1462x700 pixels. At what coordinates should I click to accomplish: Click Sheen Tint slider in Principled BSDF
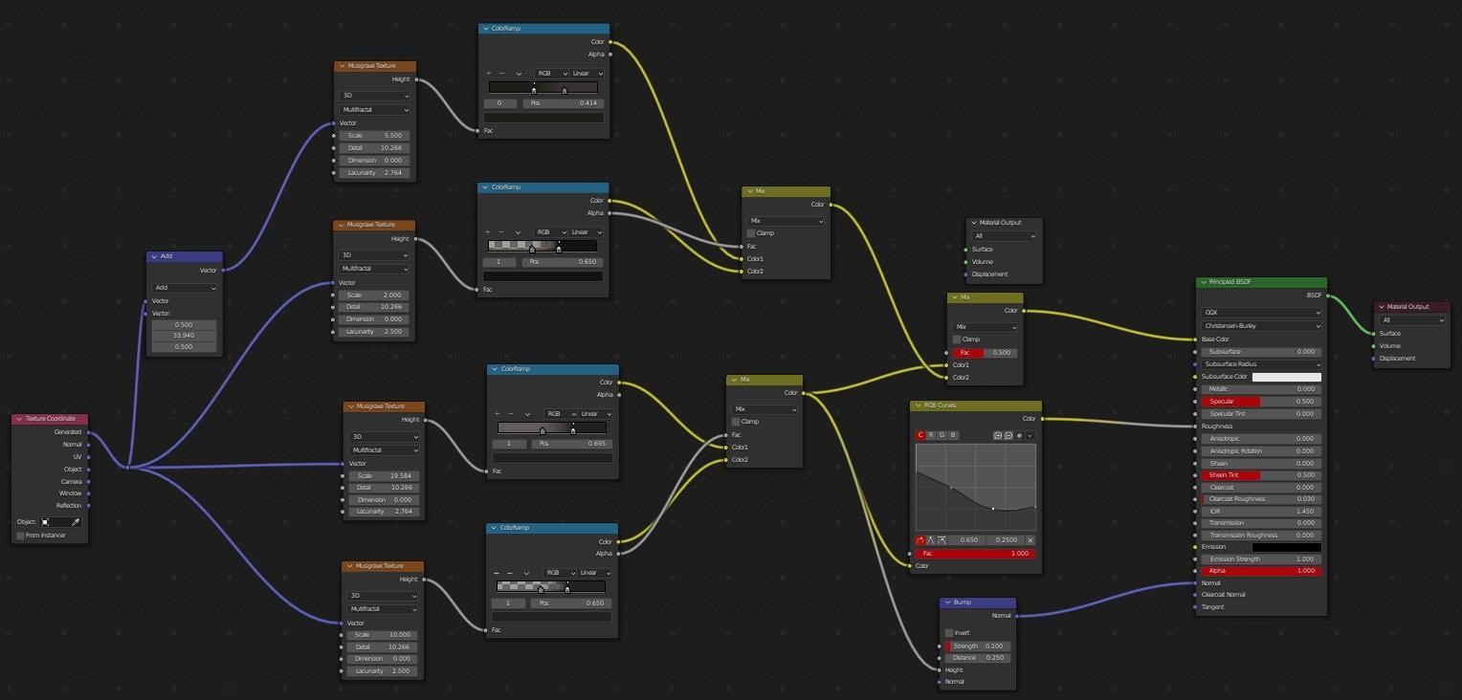[x=1261, y=475]
